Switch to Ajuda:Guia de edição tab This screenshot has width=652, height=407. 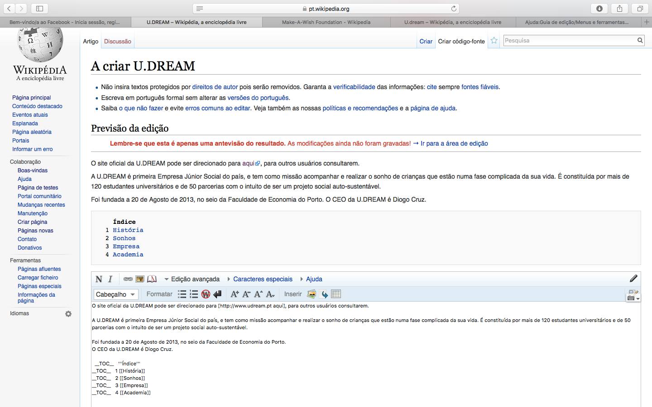pos(578,22)
